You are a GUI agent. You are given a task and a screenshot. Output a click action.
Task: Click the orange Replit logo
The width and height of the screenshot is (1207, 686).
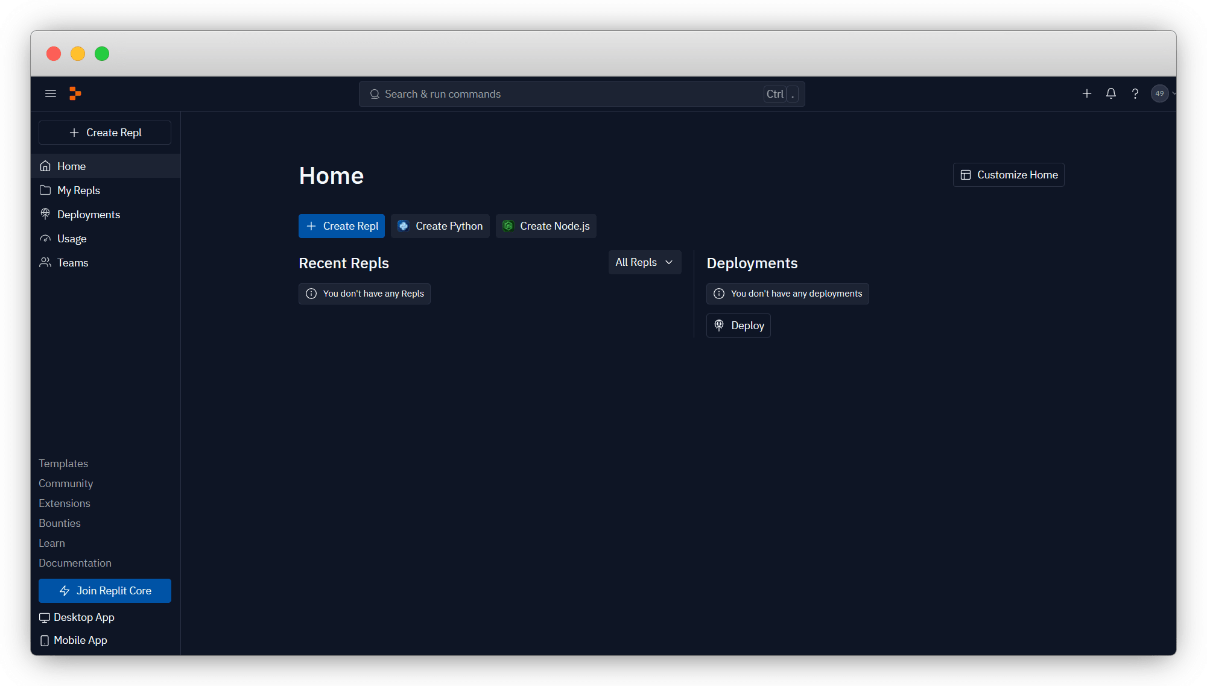(x=75, y=93)
